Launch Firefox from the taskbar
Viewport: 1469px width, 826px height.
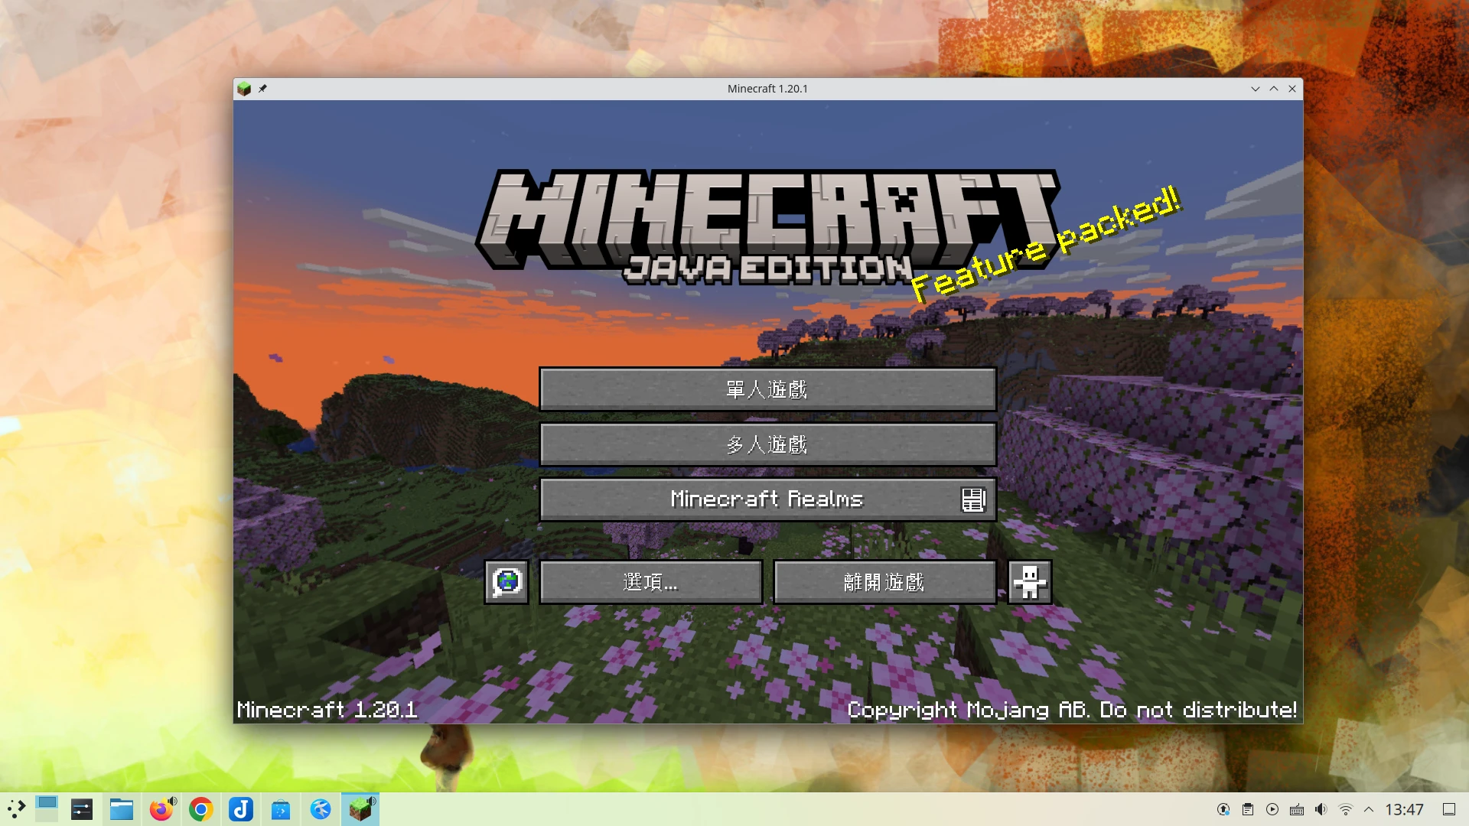[x=161, y=809]
